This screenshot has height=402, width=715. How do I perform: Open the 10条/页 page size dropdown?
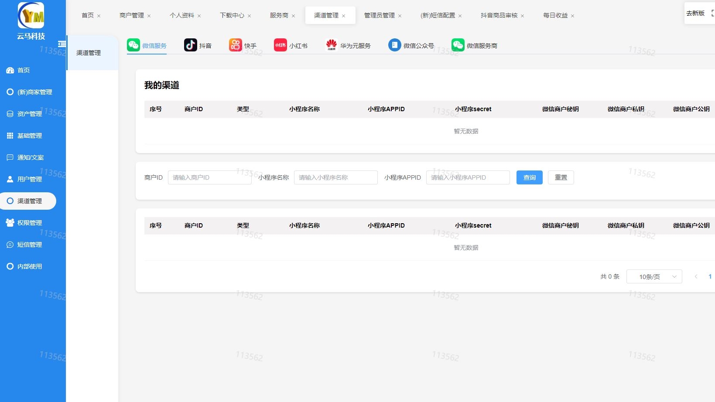point(654,276)
